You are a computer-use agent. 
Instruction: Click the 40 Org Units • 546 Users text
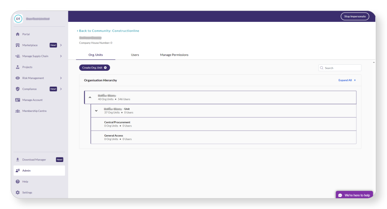pos(114,99)
